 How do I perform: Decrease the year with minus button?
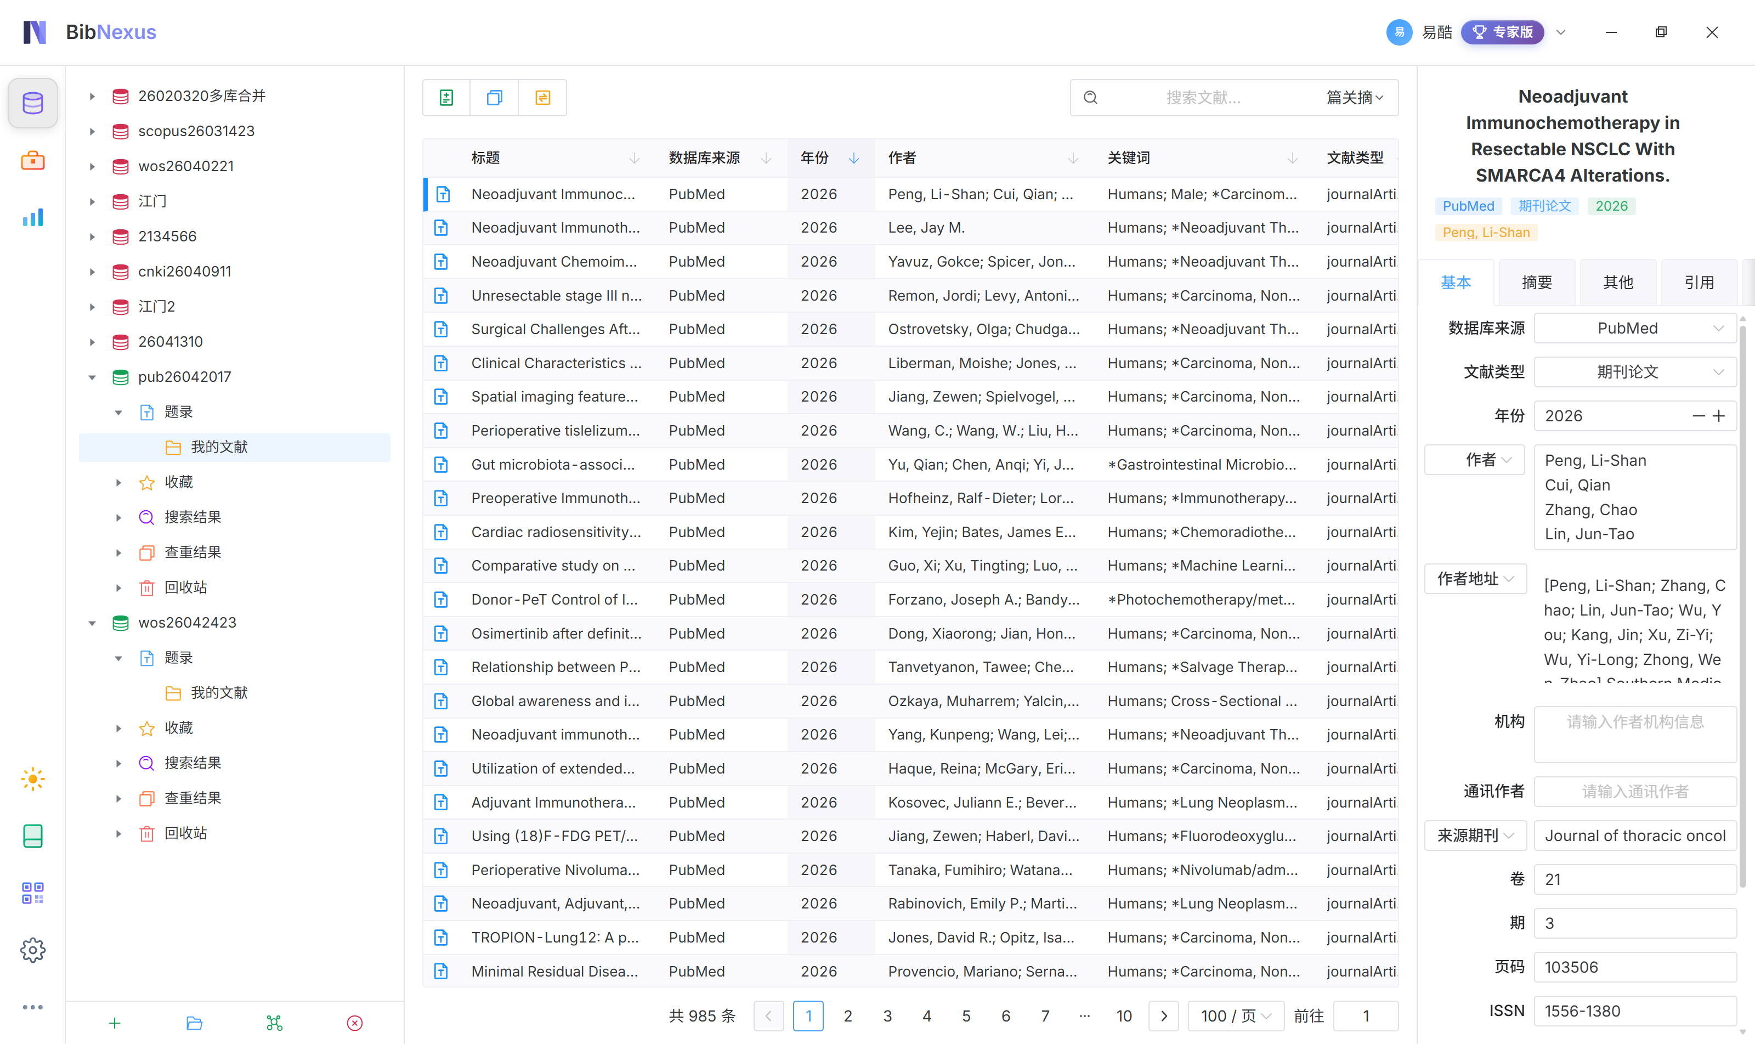pyautogui.click(x=1698, y=416)
